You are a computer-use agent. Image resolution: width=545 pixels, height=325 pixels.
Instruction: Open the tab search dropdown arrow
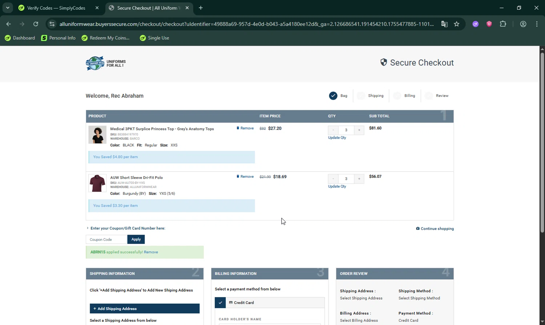(8, 8)
